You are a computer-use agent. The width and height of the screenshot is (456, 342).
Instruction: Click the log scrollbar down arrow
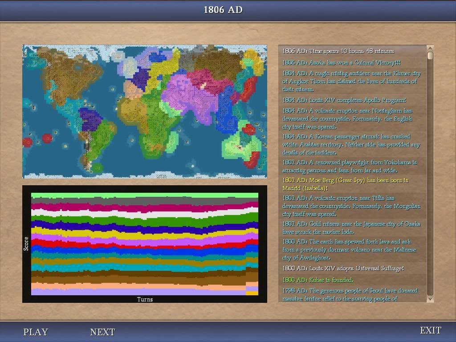(430, 299)
